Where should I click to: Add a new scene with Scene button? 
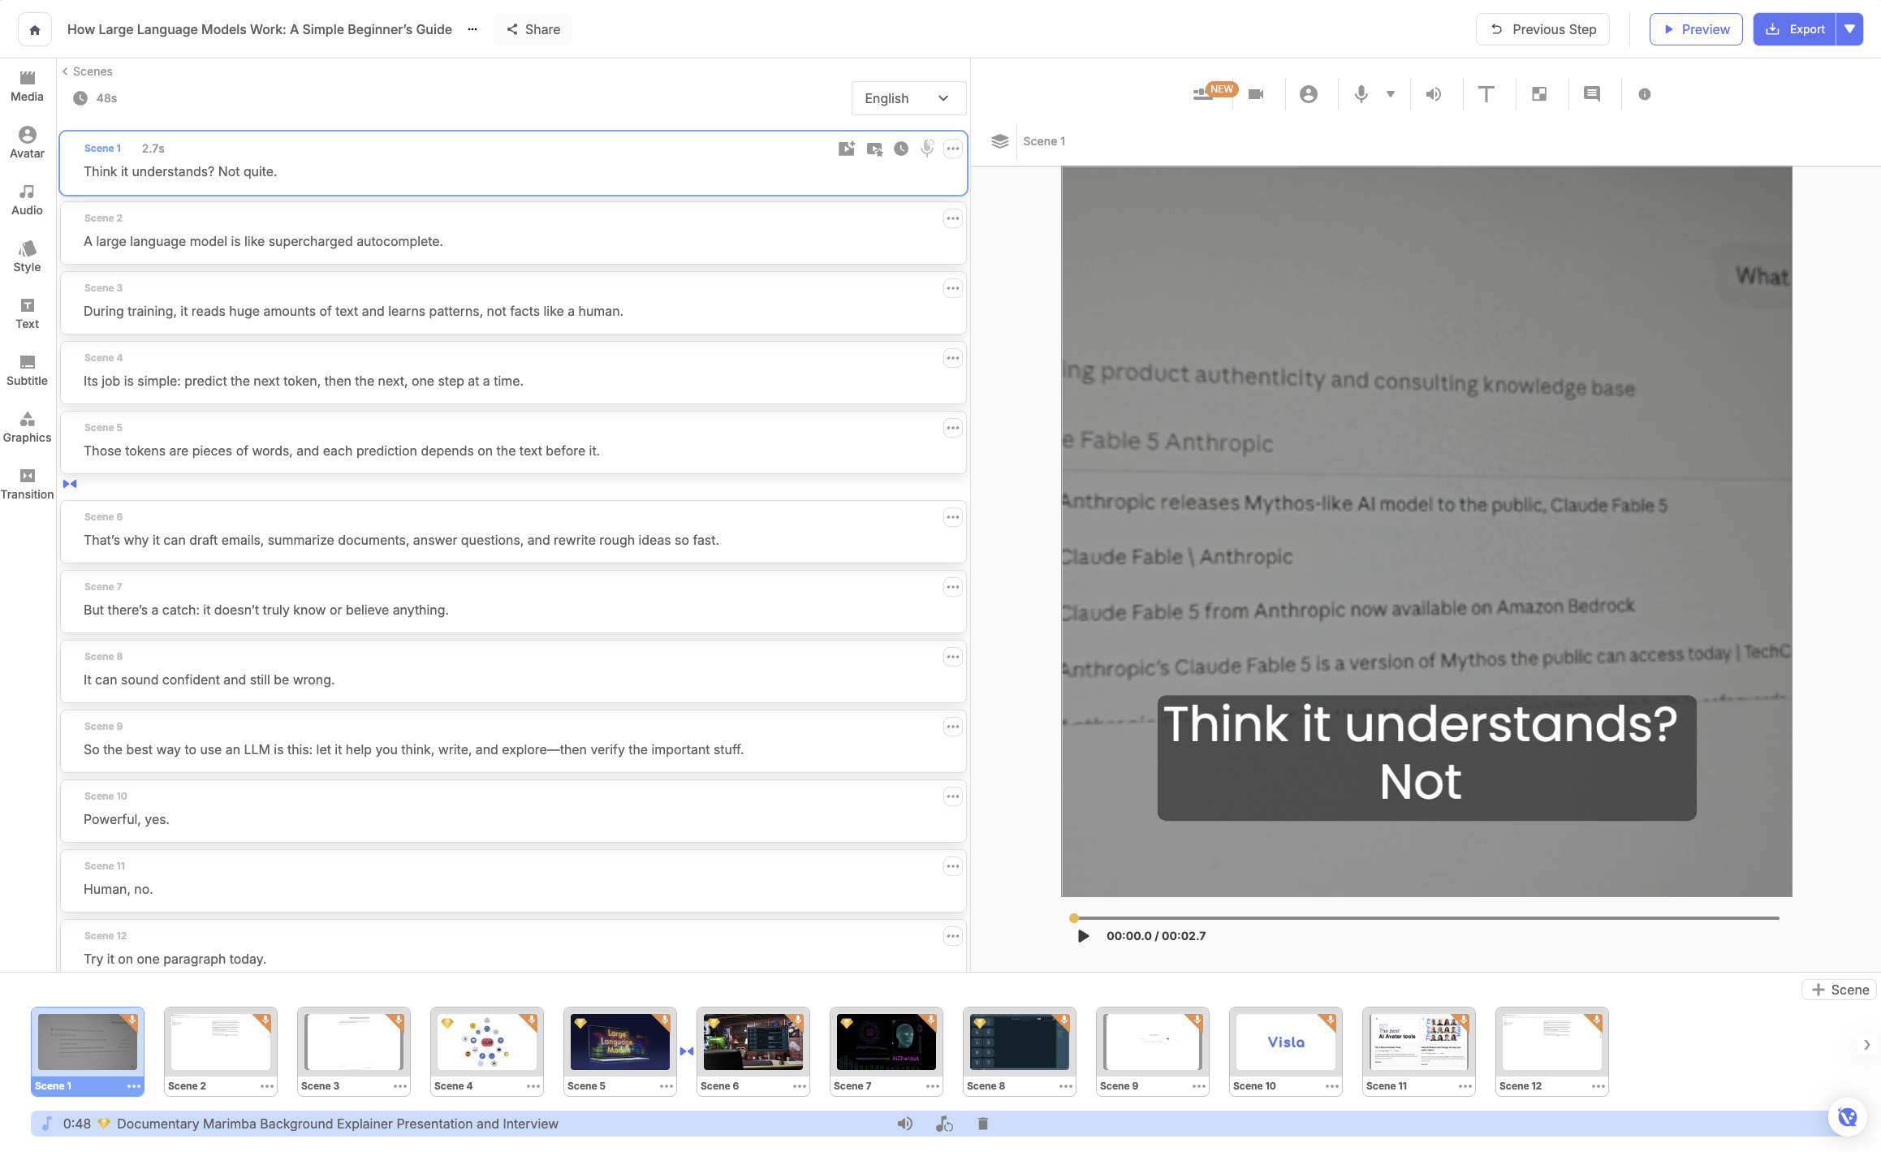point(1840,990)
